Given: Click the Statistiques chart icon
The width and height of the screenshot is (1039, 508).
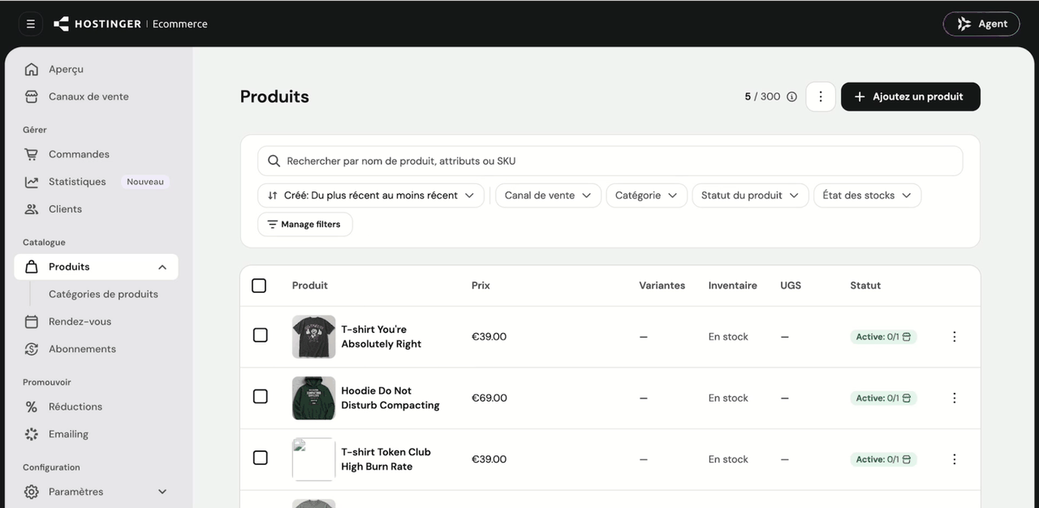Looking at the screenshot, I should pyautogui.click(x=32, y=182).
